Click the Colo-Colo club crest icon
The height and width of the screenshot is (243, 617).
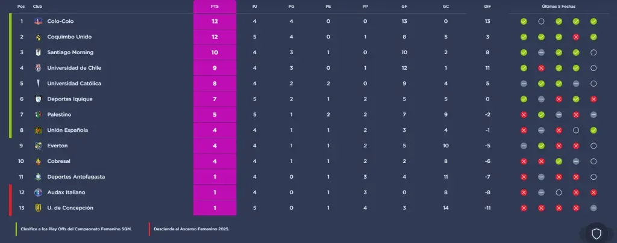click(38, 21)
